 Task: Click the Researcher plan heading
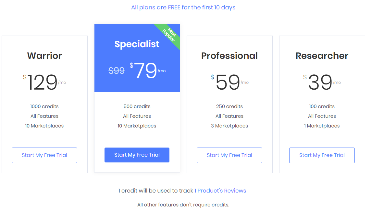(322, 56)
